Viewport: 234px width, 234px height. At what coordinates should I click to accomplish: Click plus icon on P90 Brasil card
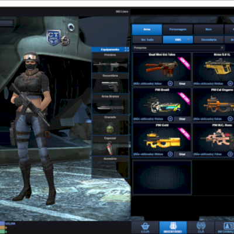point(170,119)
